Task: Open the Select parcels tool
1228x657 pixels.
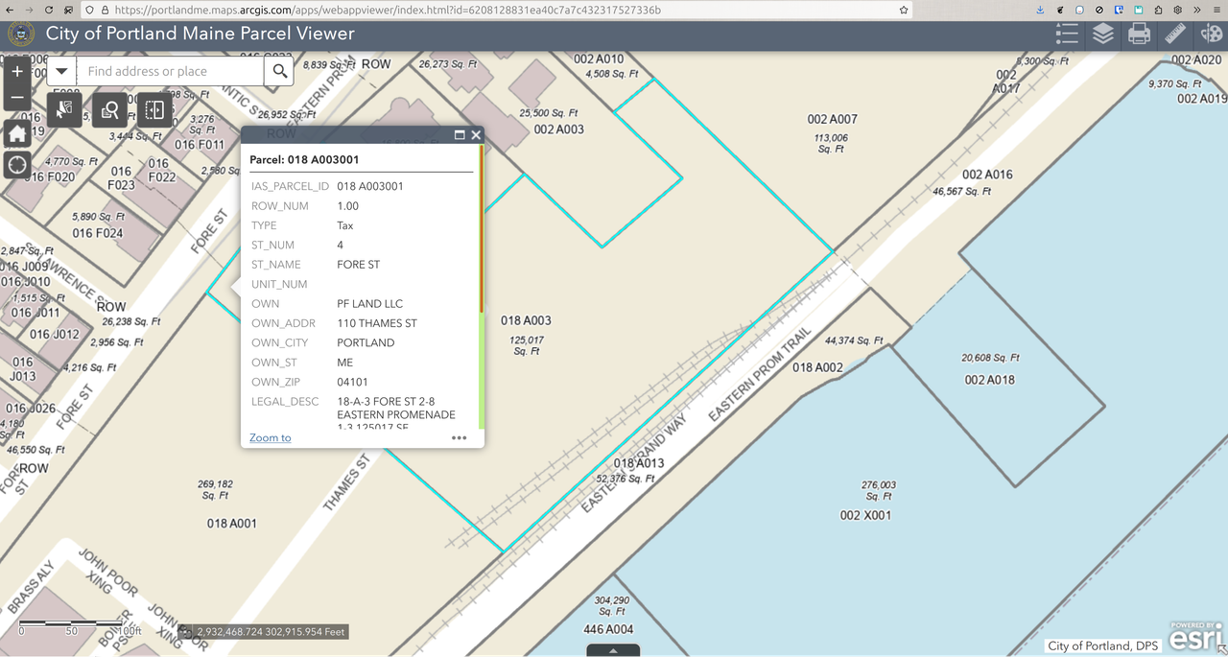Action: [63, 110]
